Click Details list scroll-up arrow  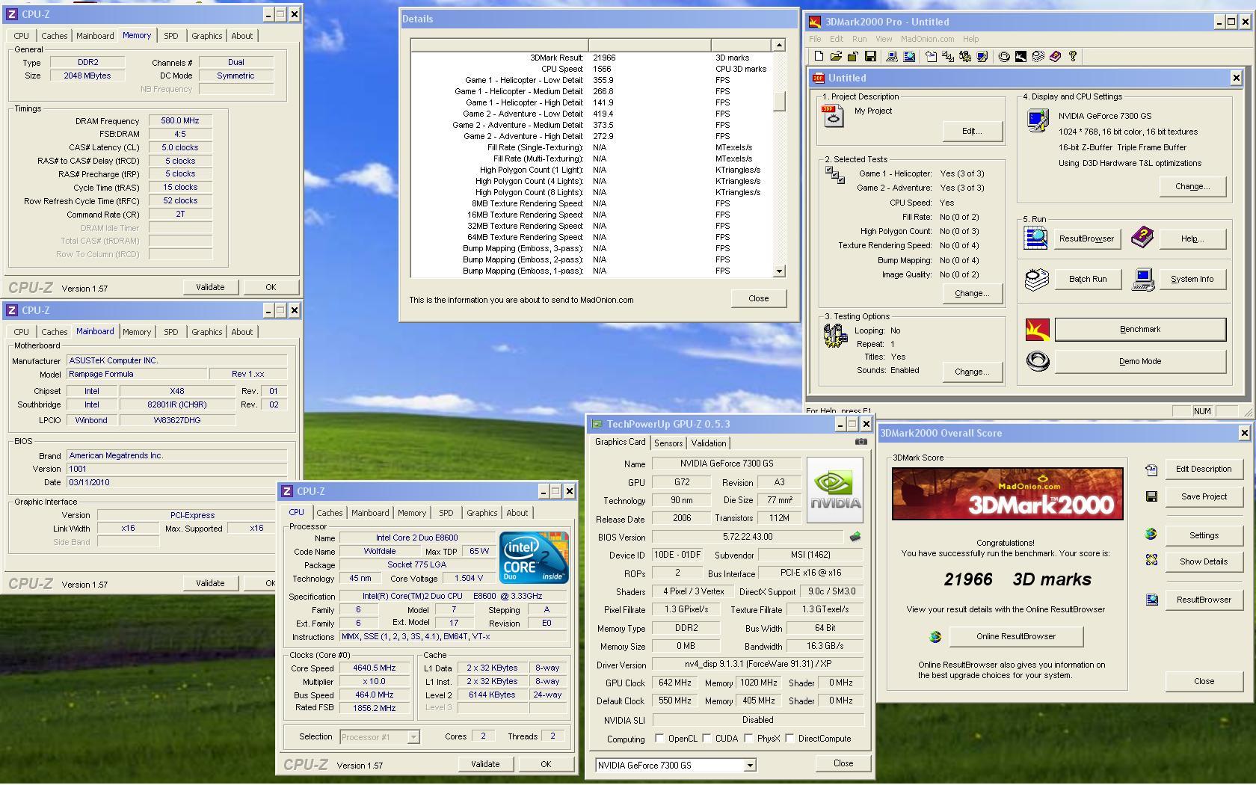pos(779,46)
